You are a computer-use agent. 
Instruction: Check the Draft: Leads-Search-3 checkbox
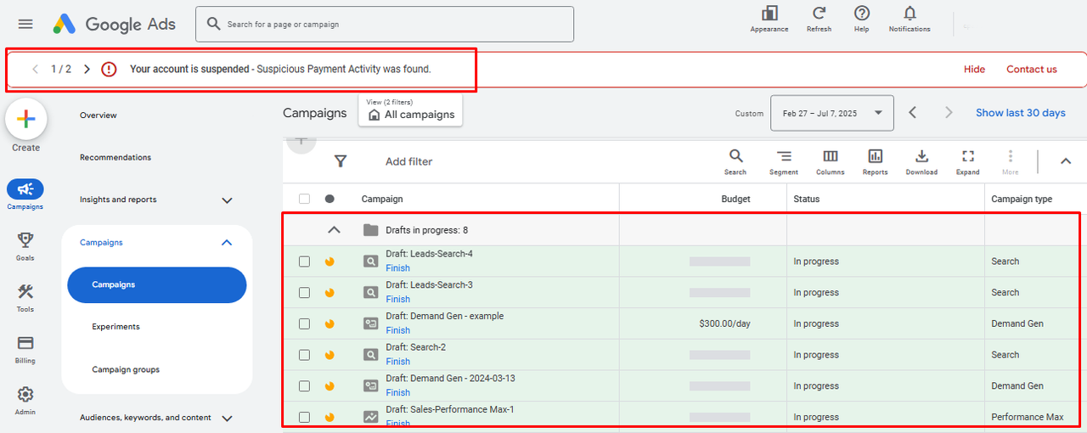(304, 292)
